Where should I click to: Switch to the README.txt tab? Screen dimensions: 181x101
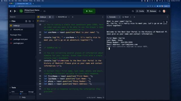(62, 17)
